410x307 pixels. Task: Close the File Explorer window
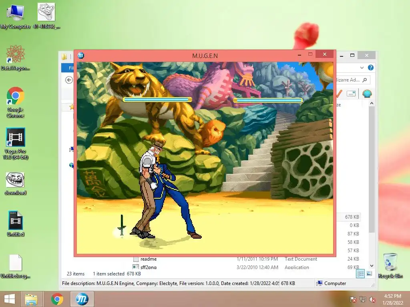pyautogui.click(x=367, y=55)
